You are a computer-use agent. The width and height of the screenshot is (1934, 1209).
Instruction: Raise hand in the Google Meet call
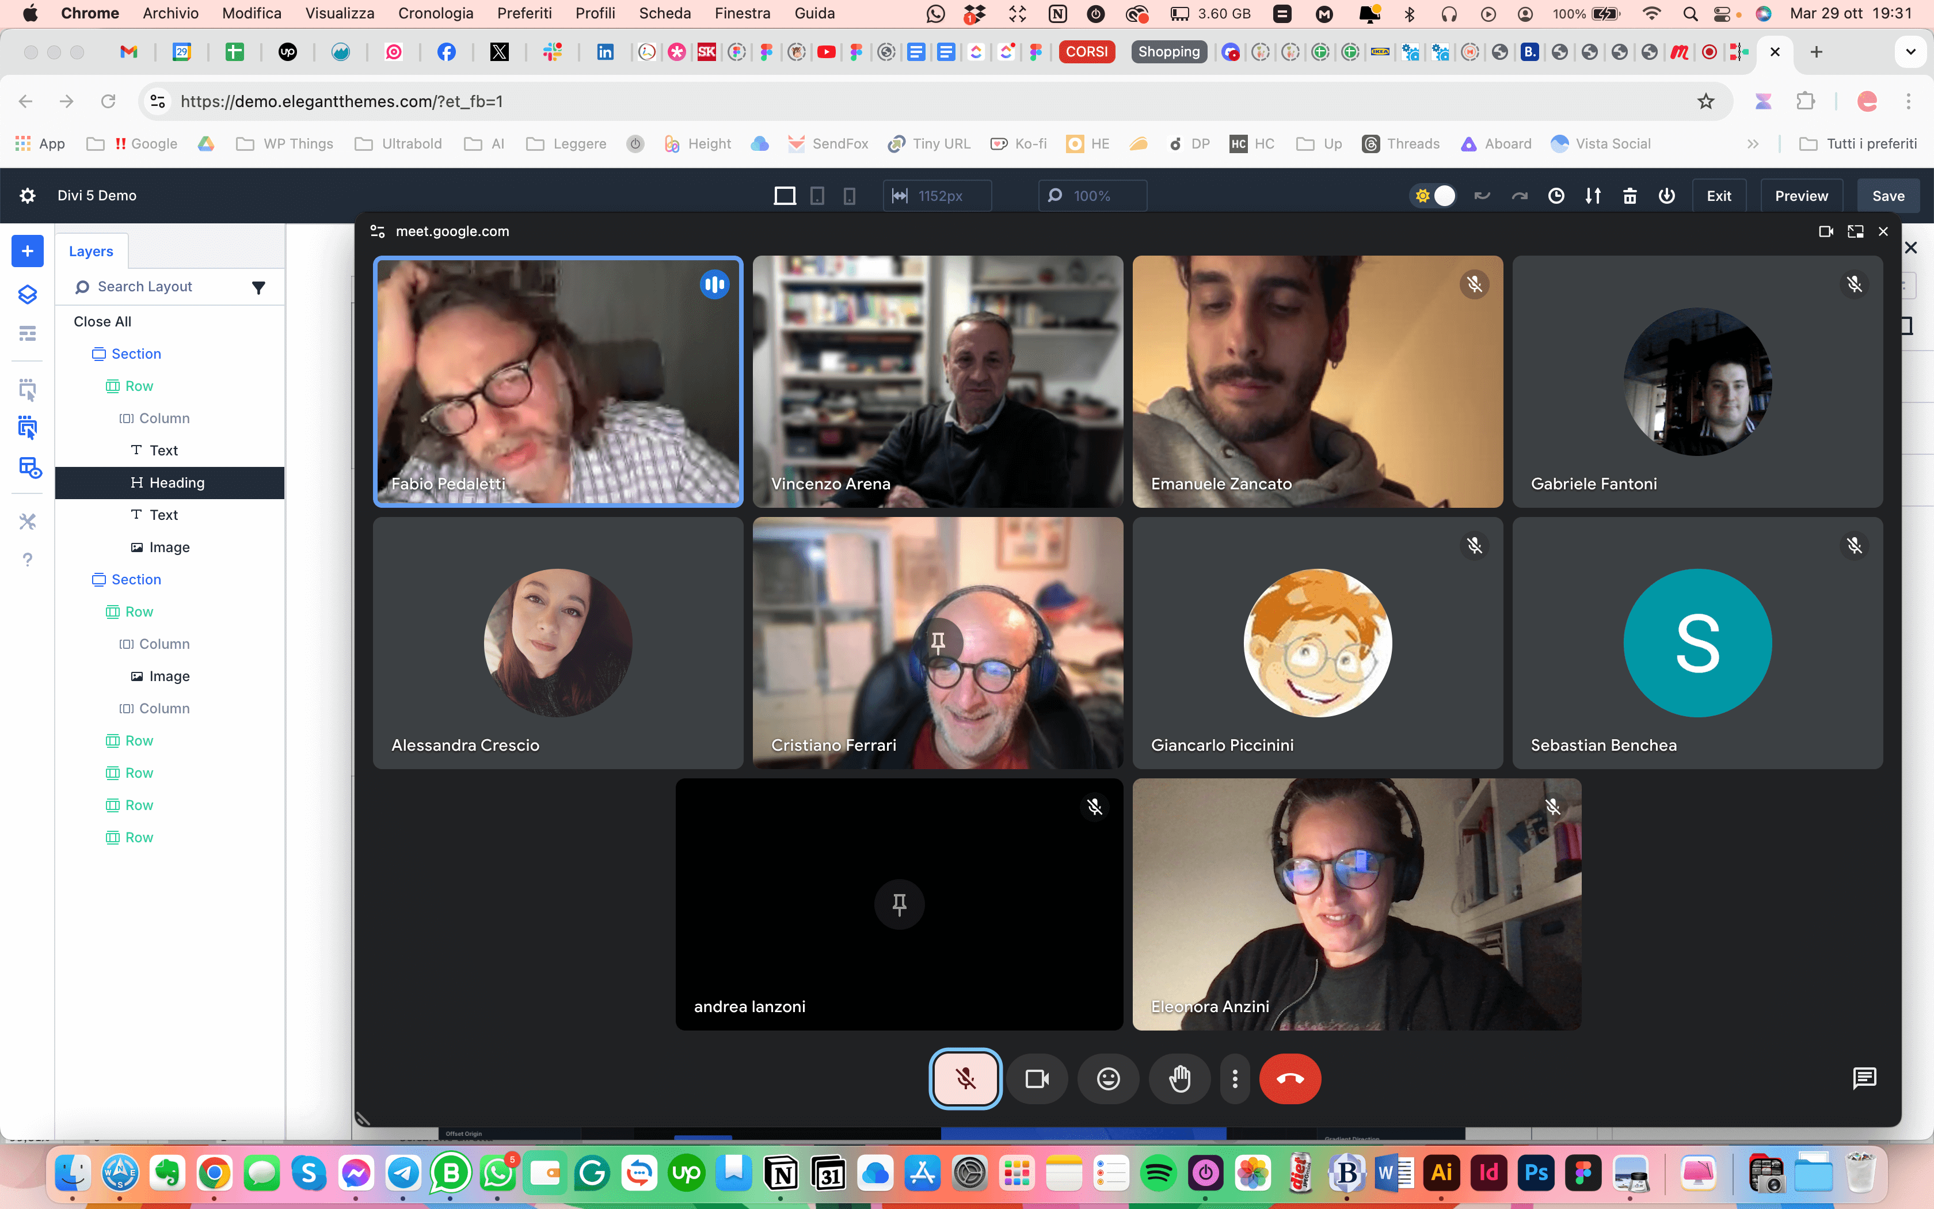click(1181, 1079)
